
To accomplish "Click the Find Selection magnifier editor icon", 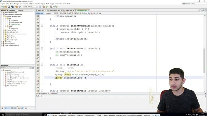I will [65, 13].
